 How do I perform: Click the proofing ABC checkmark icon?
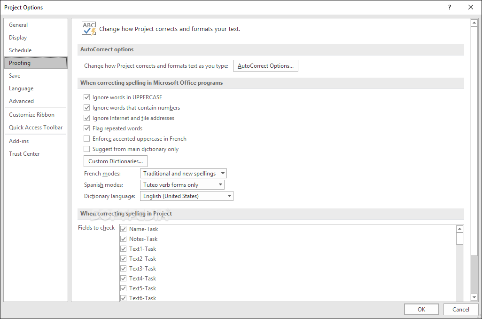88,28
